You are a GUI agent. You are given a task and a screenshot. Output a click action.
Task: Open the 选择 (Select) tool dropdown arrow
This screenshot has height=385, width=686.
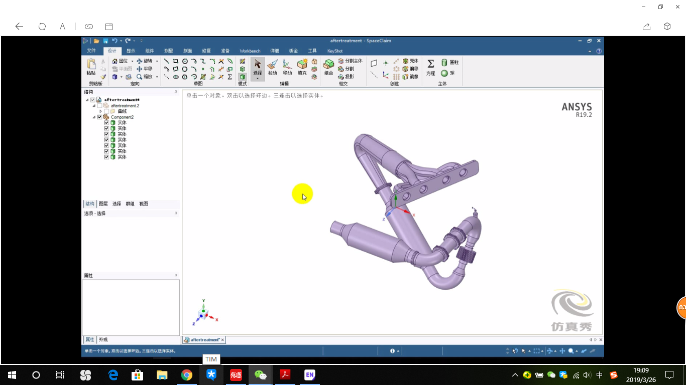257,78
